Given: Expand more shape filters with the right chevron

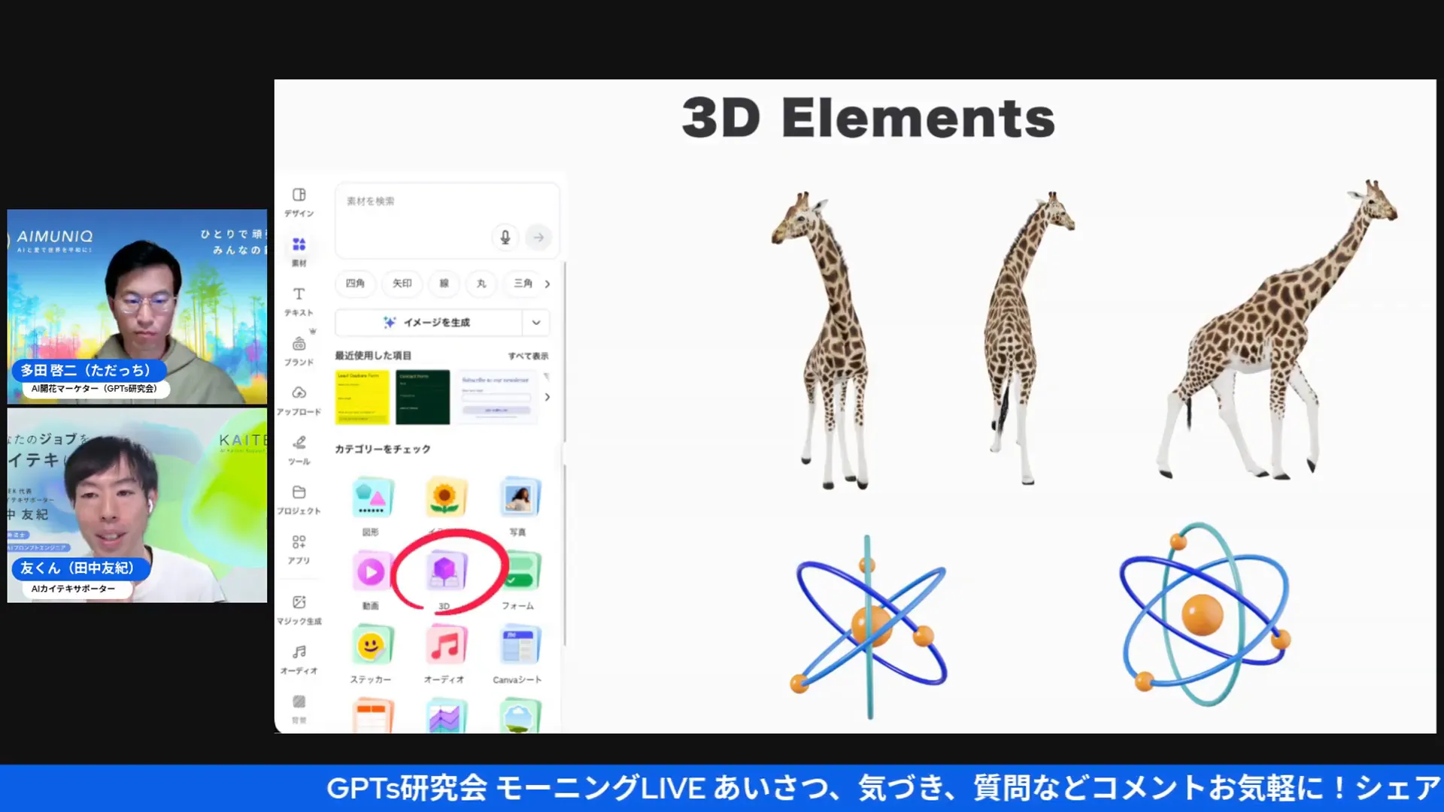Looking at the screenshot, I should [x=548, y=284].
